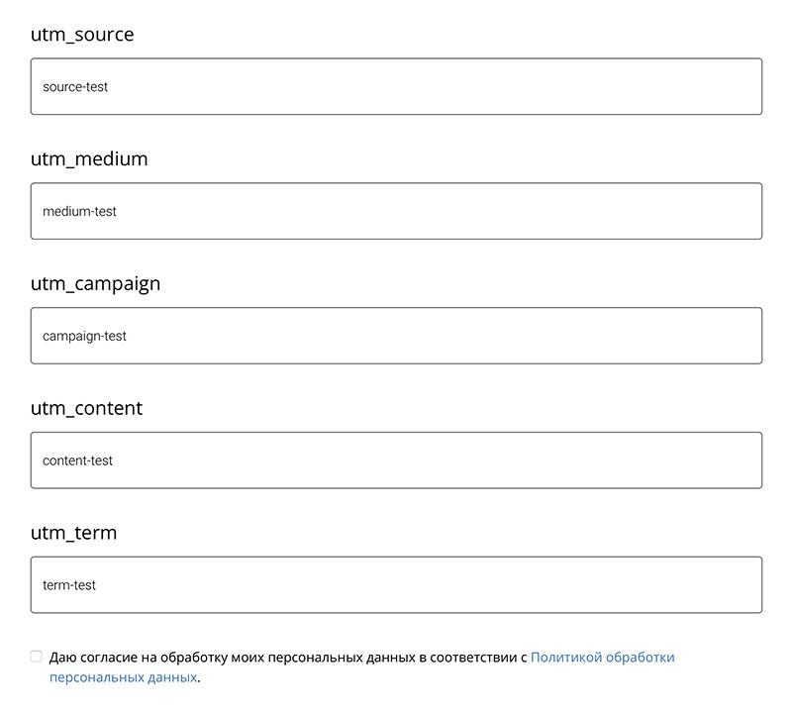Focus the utm_content input field
The width and height of the screenshot is (792, 716).
pyautogui.click(x=396, y=460)
